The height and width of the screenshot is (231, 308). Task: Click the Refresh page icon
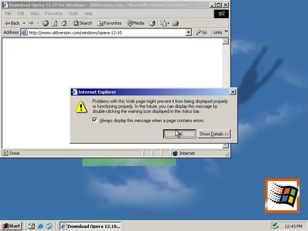[55, 23]
